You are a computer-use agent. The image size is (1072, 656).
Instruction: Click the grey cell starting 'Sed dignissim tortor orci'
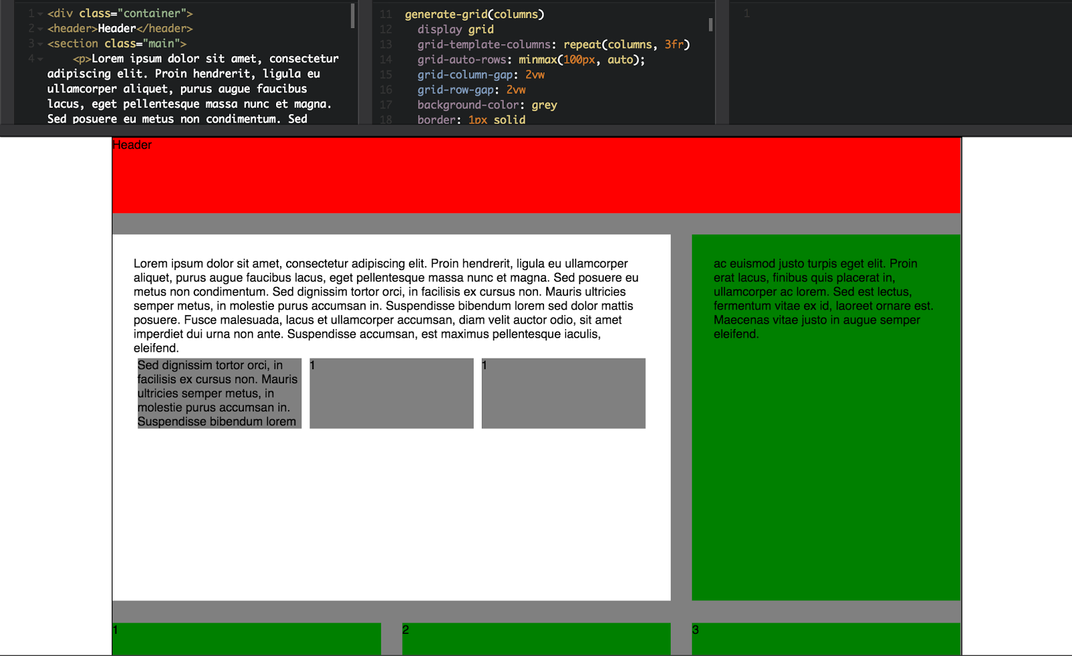(x=219, y=393)
